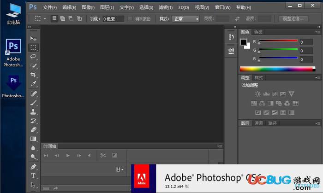Viewport: 323px width, 193px height.
Task: Open the 样式 style dropdown showing 正常
Action: click(x=185, y=19)
